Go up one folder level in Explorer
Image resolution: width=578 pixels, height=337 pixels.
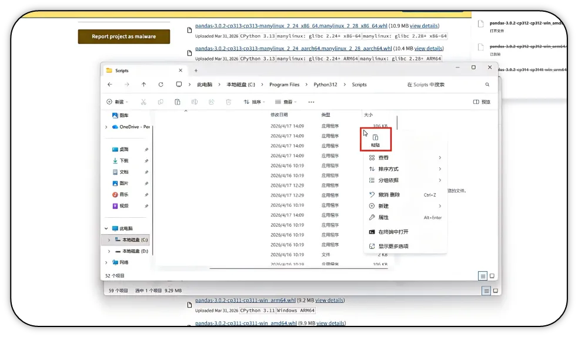pyautogui.click(x=143, y=85)
